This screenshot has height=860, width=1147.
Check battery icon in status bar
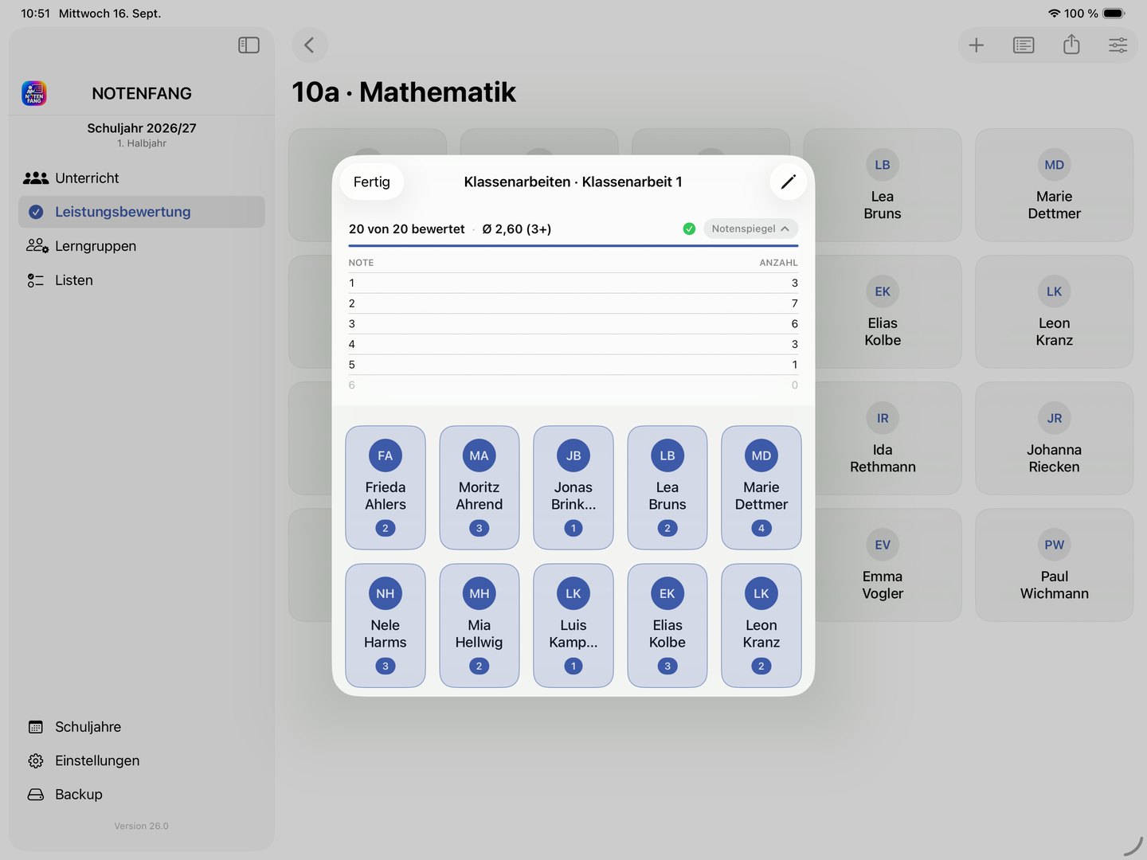(1114, 14)
